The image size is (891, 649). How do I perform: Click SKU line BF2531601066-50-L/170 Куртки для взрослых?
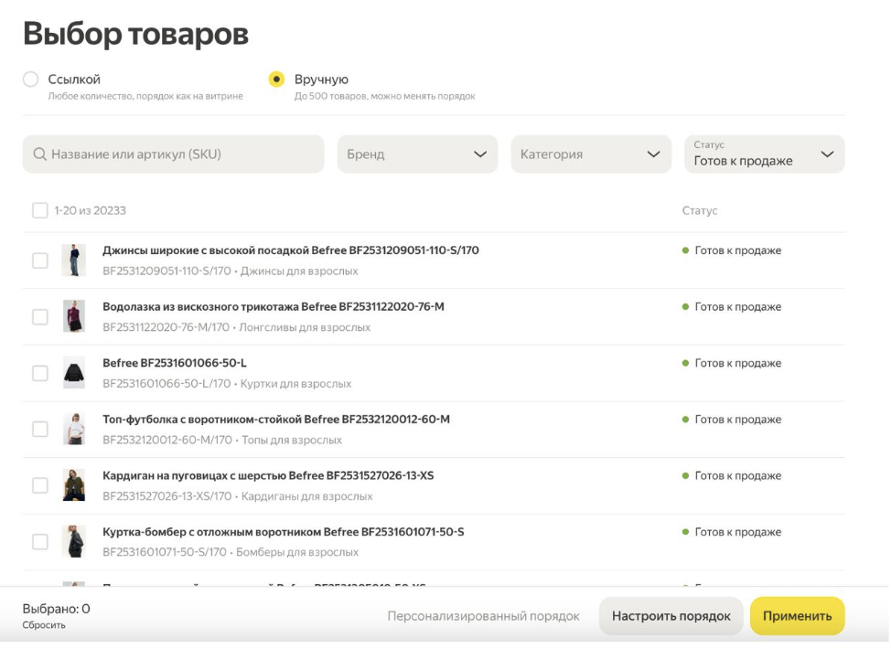pyautogui.click(x=227, y=383)
